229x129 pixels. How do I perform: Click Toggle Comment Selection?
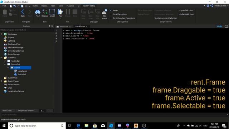tap(166, 18)
